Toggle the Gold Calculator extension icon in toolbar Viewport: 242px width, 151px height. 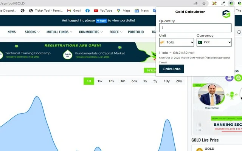click(x=231, y=3)
